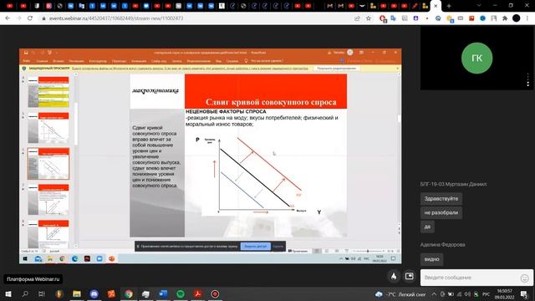
Task: Select the chat message "не разобрали"
Action: [441, 212]
